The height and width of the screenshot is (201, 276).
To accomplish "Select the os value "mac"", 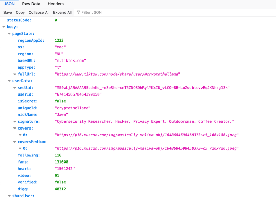I will click(x=60, y=47).
